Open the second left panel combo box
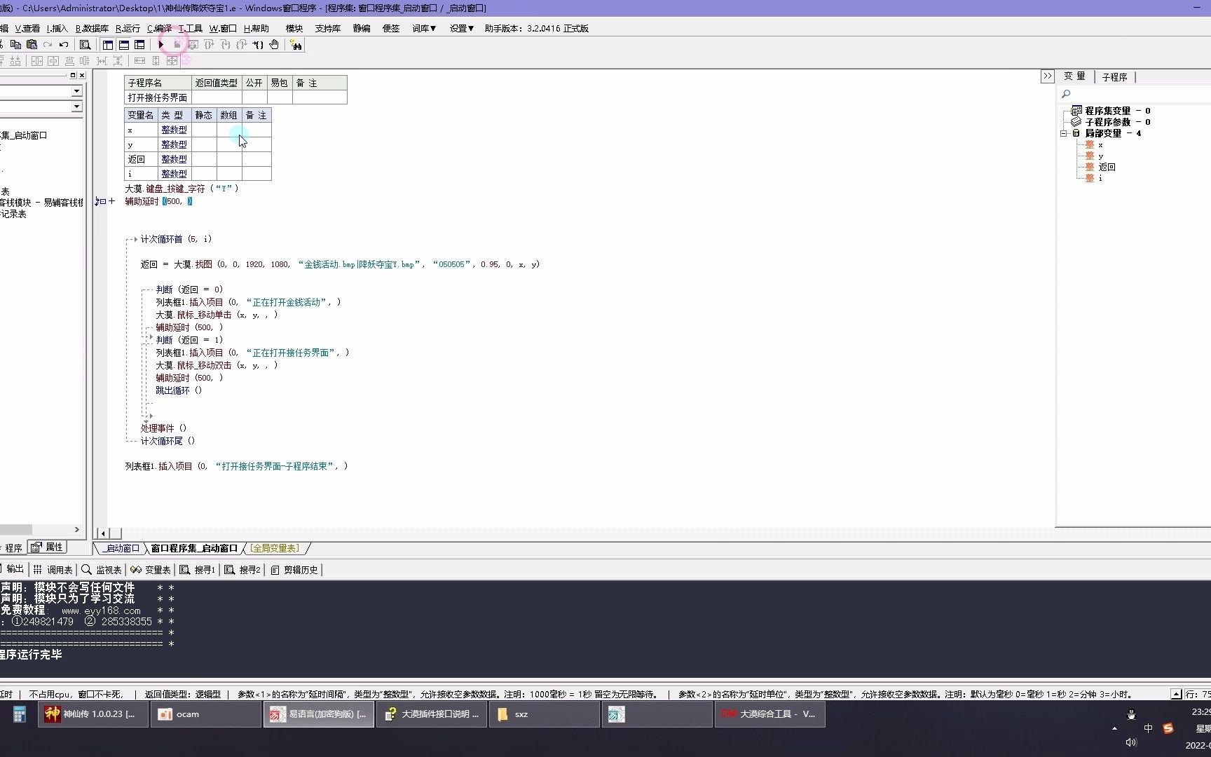This screenshot has height=757, width=1211. pos(76,107)
